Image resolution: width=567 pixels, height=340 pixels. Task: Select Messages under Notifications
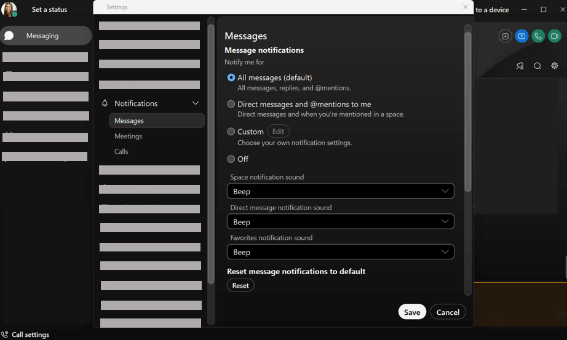(157, 121)
